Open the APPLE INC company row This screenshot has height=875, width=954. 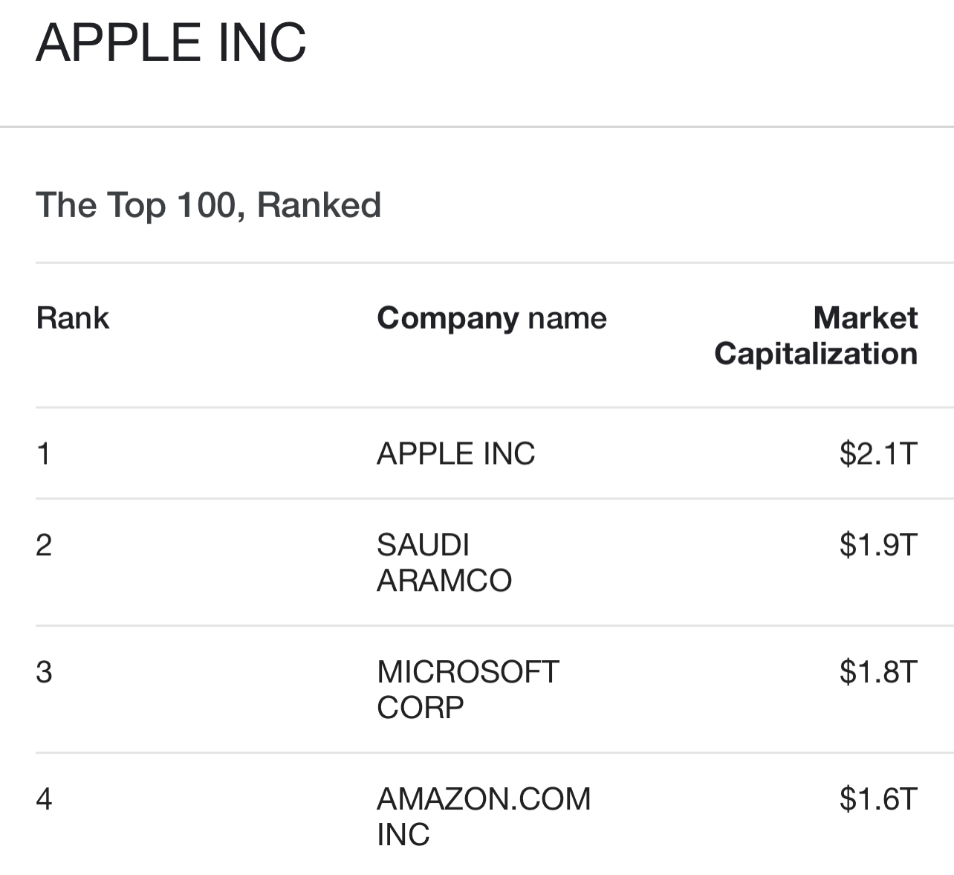(455, 453)
